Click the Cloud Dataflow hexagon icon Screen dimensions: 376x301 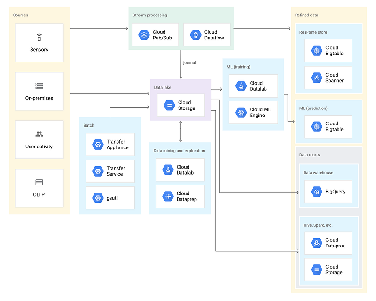click(196, 35)
